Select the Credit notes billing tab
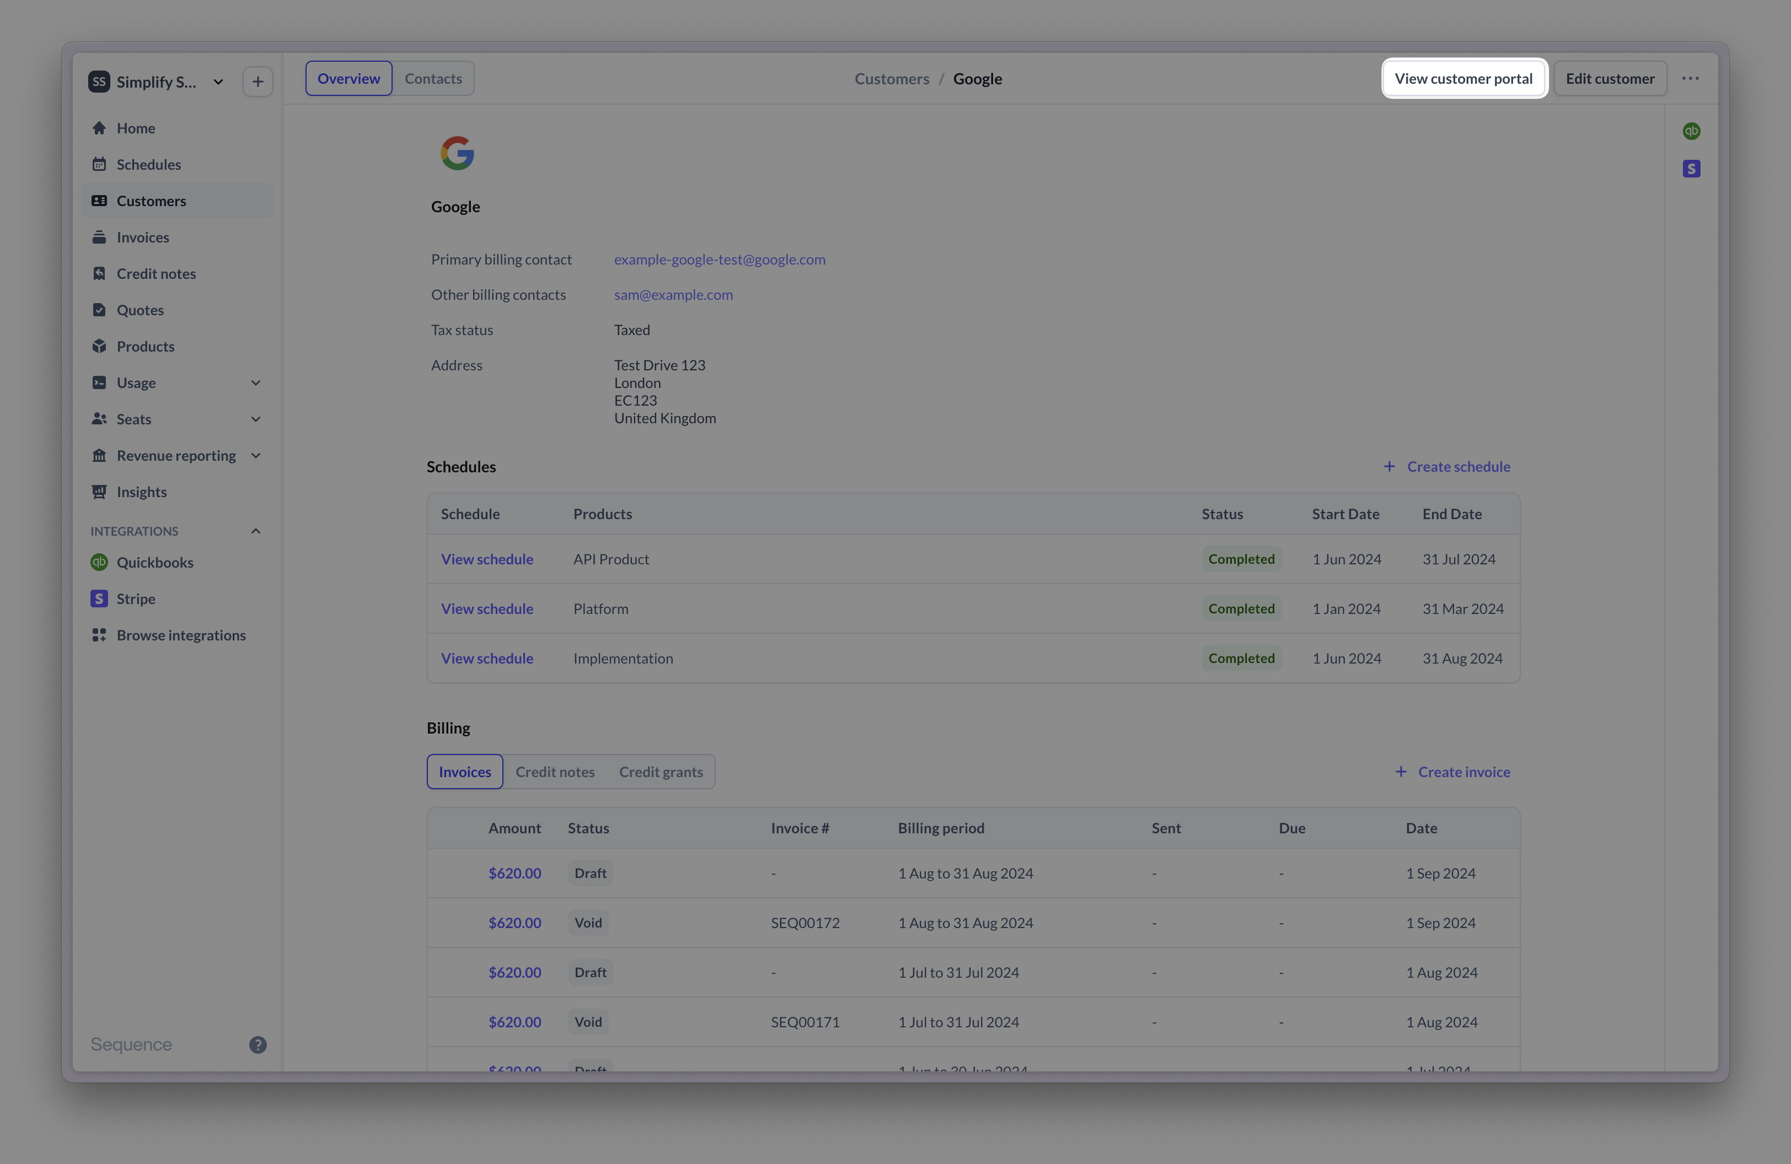Image resolution: width=1791 pixels, height=1164 pixels. coord(555,772)
